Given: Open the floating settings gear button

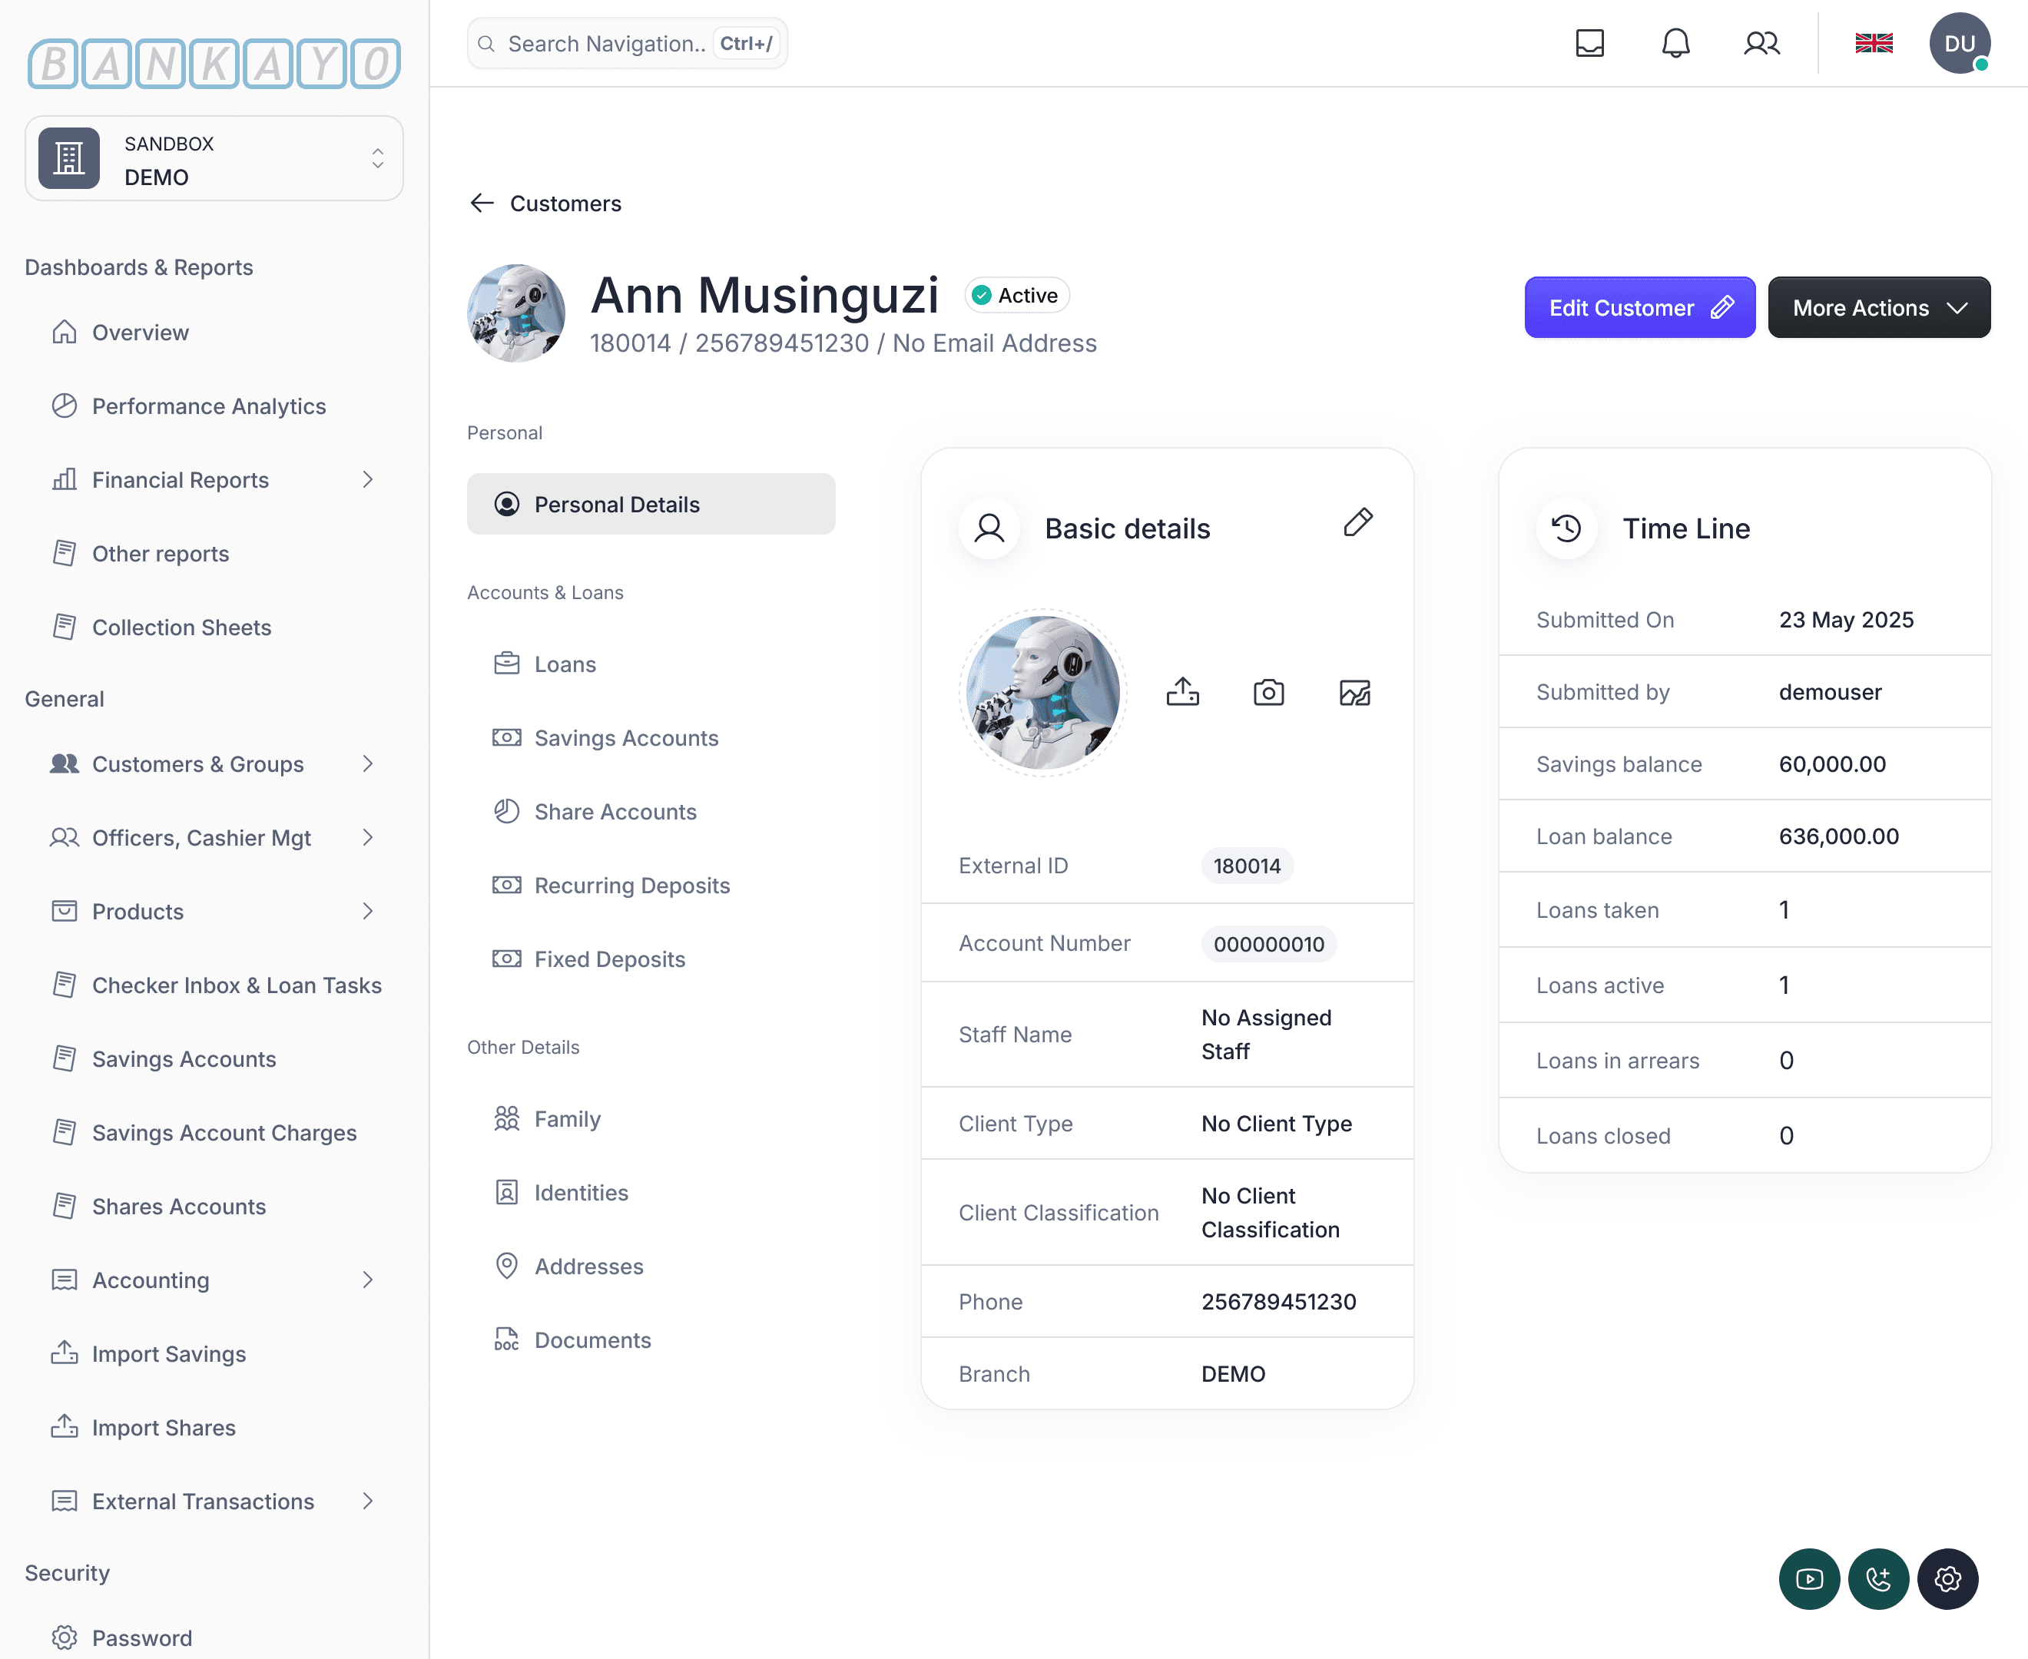Looking at the screenshot, I should click(1947, 1578).
